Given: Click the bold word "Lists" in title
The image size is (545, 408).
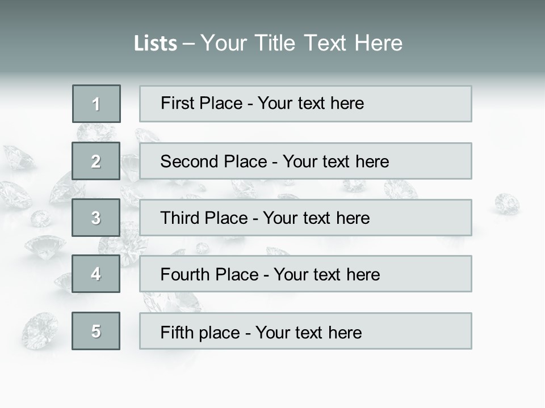Looking at the screenshot, I should (155, 44).
